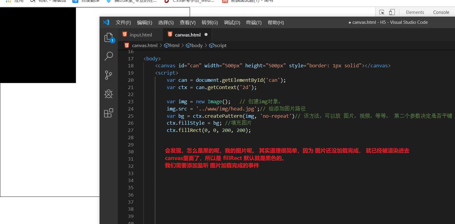Click the <script> tag on line 19
Screen dimensions: 455x224
tap(167, 73)
